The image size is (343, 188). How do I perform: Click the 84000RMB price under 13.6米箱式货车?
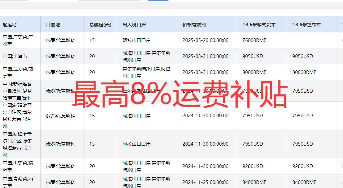254,182
